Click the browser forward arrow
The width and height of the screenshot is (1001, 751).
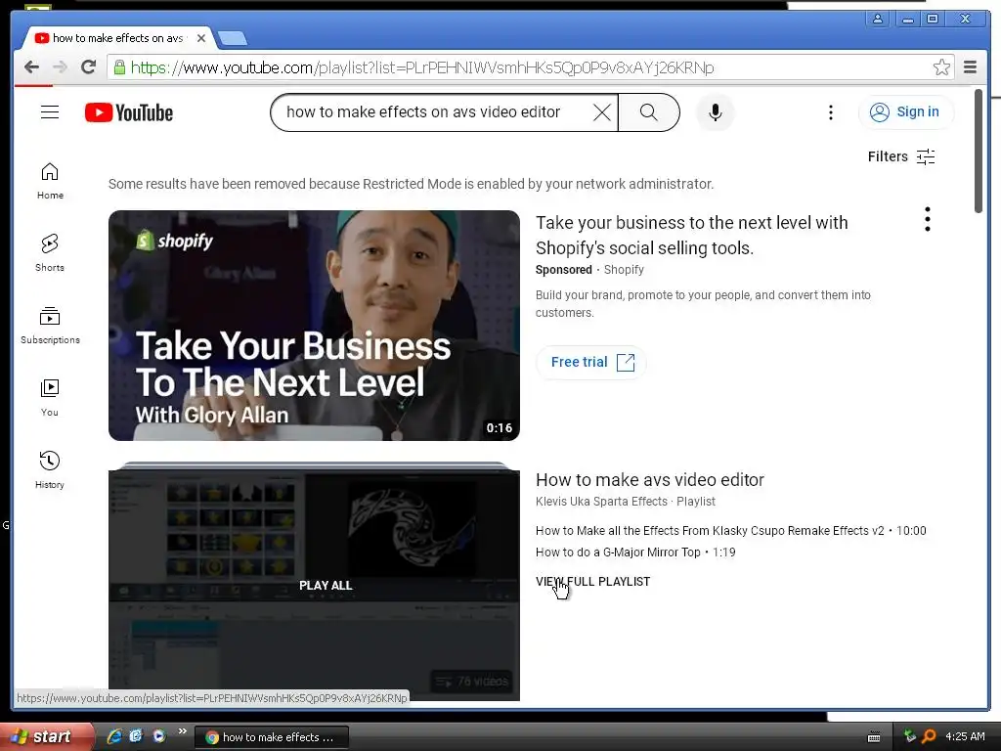60,67
